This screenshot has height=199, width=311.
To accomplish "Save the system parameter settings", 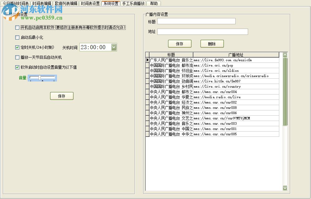I will coord(62,96).
